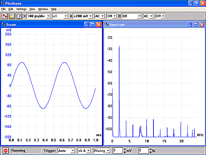Maximize the Scope child window
Viewport: 206px width, 155px height.
tap(93, 24)
